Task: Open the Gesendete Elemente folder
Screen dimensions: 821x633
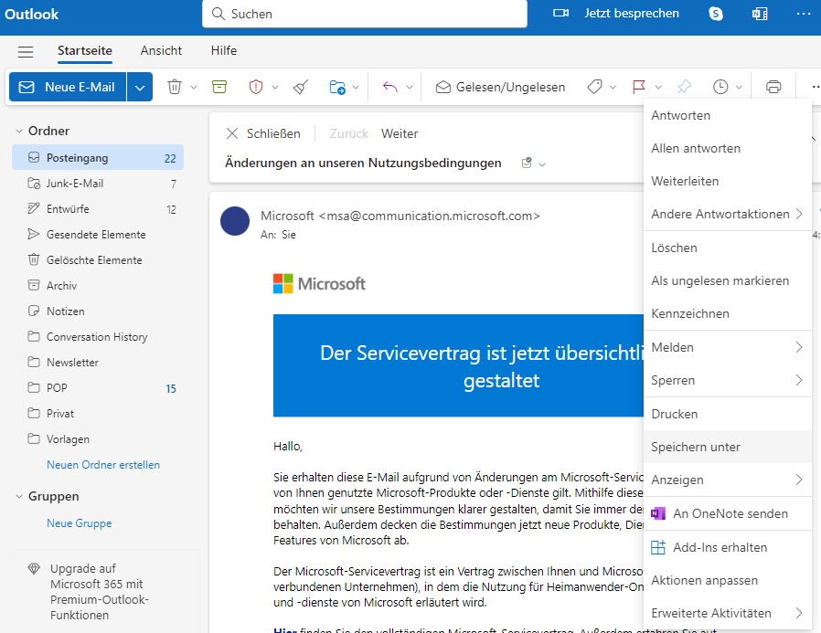Action: tap(98, 235)
